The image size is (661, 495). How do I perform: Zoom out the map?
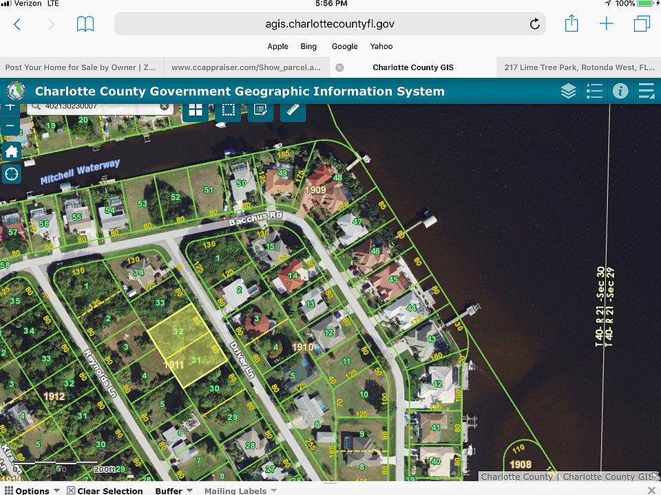pos(10,125)
